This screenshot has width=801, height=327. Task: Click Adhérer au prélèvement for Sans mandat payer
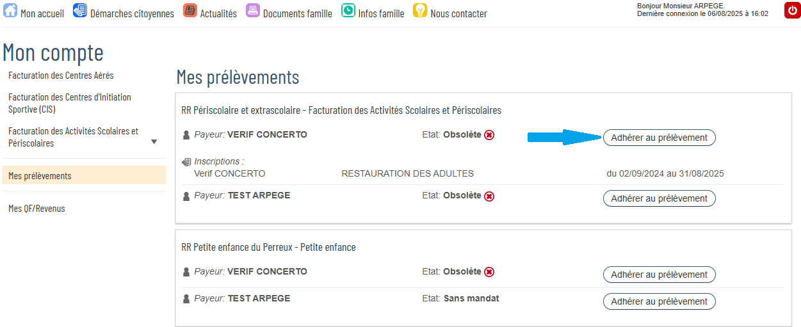[659, 301]
